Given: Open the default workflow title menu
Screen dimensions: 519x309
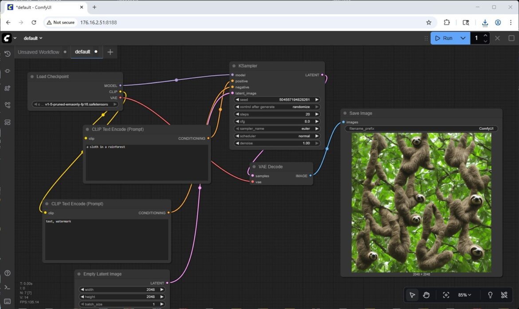Looking at the screenshot, I should (33, 38).
